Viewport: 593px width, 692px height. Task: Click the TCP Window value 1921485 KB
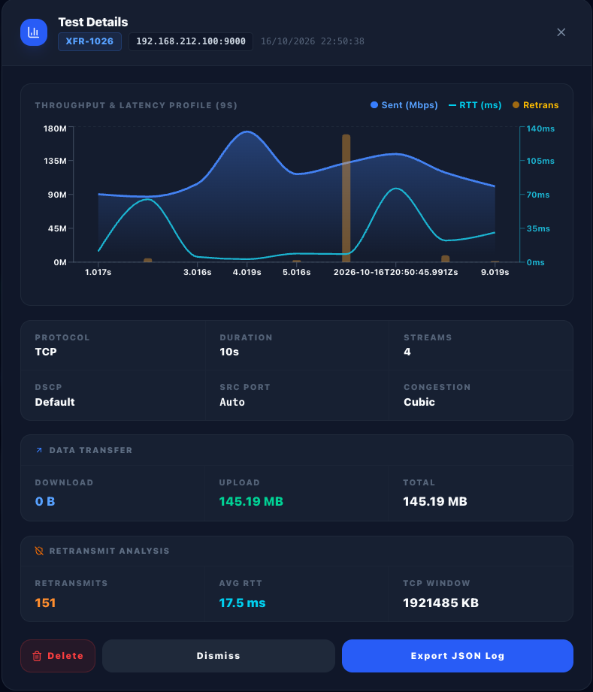coord(440,603)
